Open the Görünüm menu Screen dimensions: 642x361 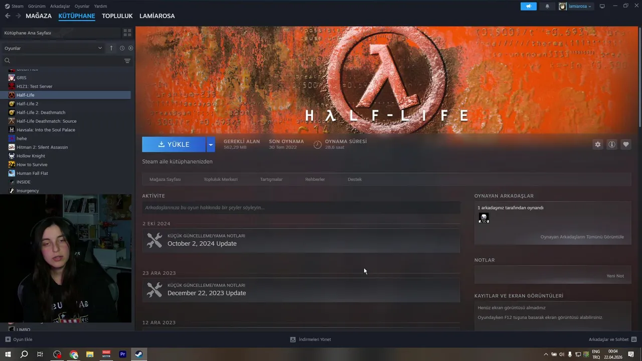click(37, 6)
